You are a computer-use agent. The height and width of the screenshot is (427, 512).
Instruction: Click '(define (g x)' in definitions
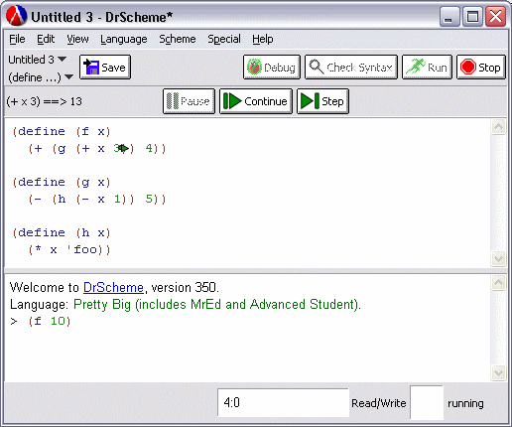click(x=62, y=182)
